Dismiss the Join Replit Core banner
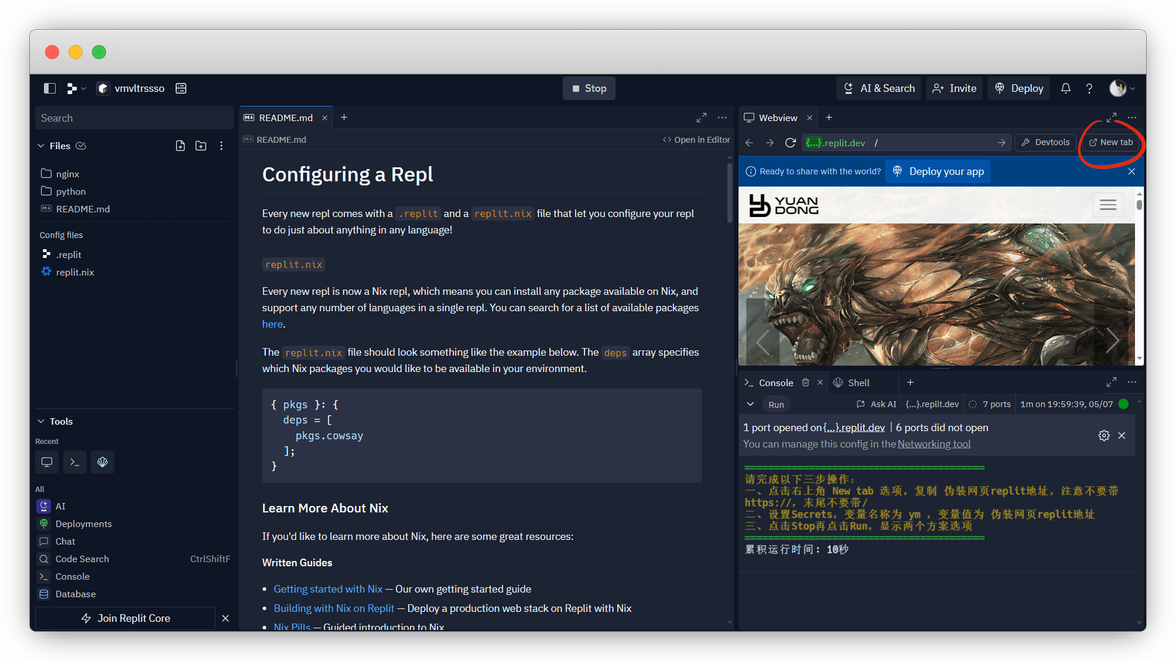The height and width of the screenshot is (661, 1176). tap(225, 618)
